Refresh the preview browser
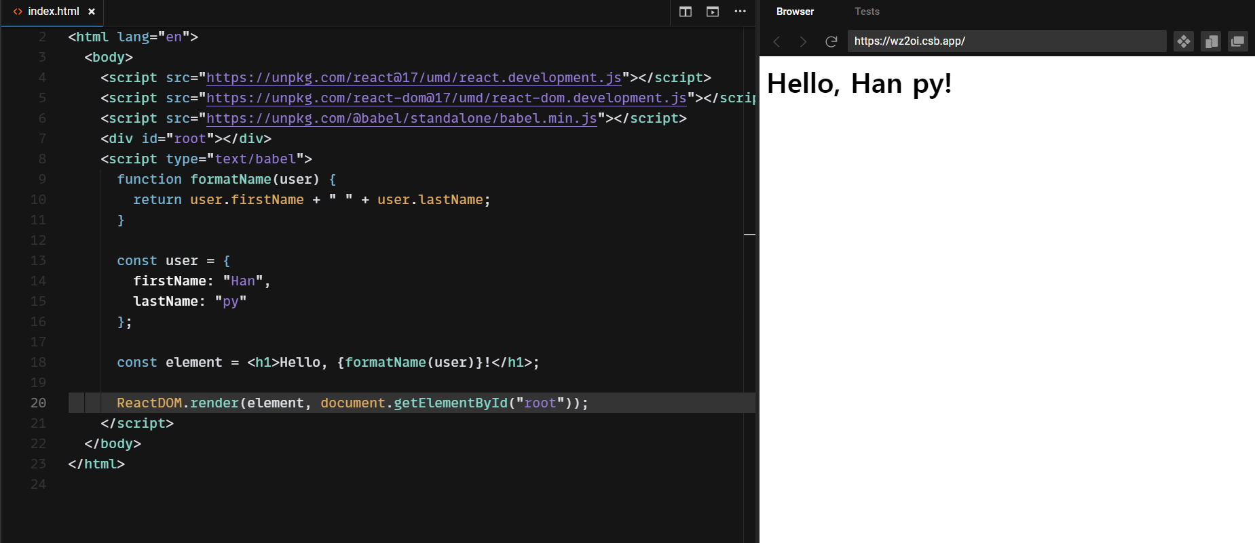The image size is (1255, 543). pos(831,41)
